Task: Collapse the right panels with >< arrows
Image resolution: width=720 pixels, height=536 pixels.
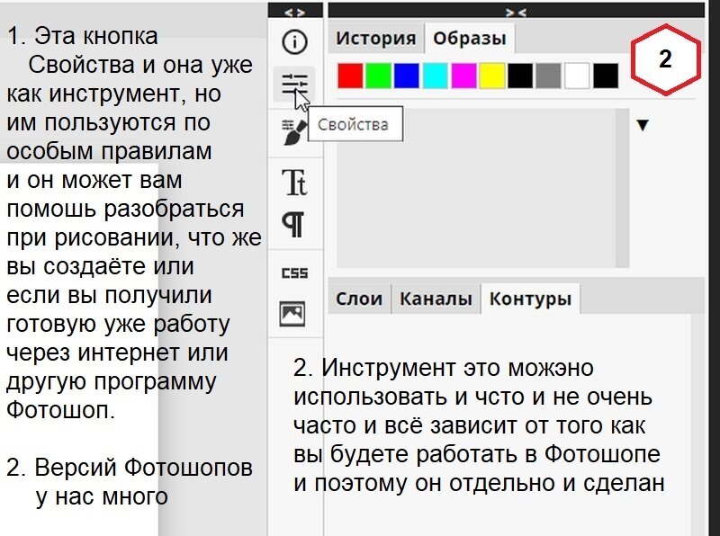Action: (516, 13)
